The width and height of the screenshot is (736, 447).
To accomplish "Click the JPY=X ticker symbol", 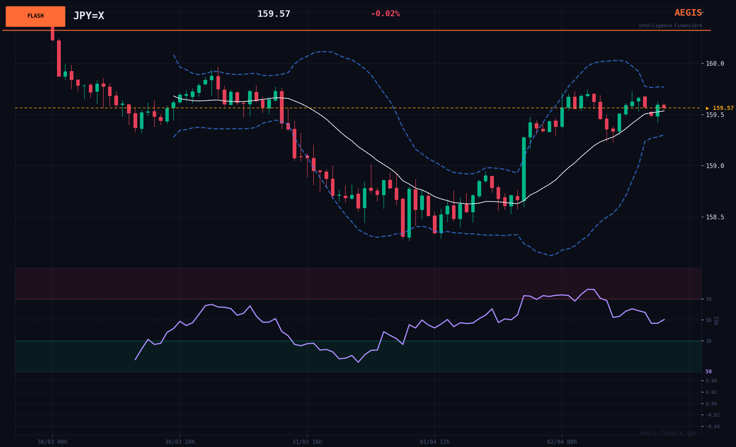I will point(89,16).
